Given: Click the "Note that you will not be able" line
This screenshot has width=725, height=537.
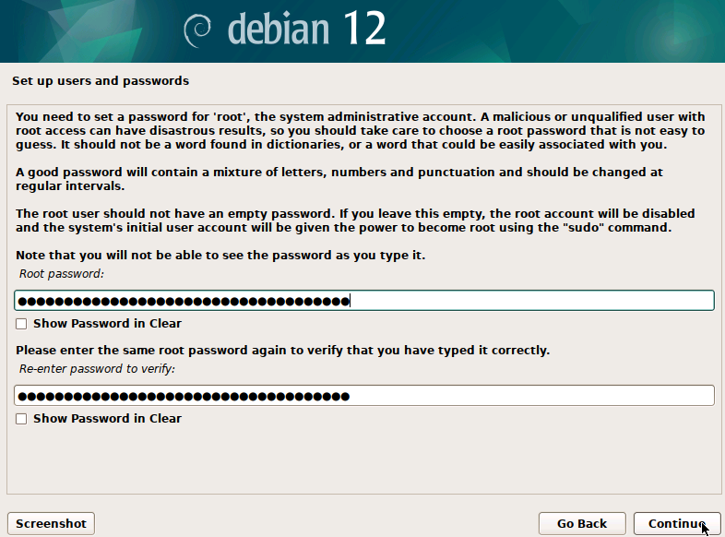Looking at the screenshot, I should (221, 255).
